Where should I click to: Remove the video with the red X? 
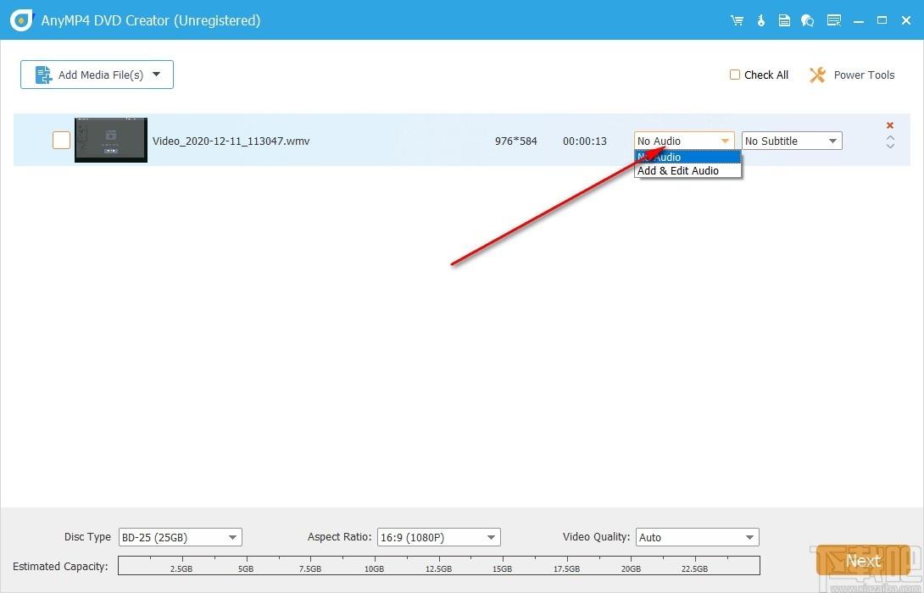pyautogui.click(x=890, y=125)
